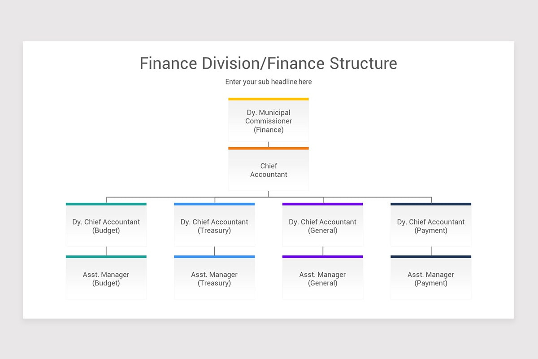
Task: Pick the yellow bar above Municipal Commissioner
Action: pyautogui.click(x=269, y=99)
